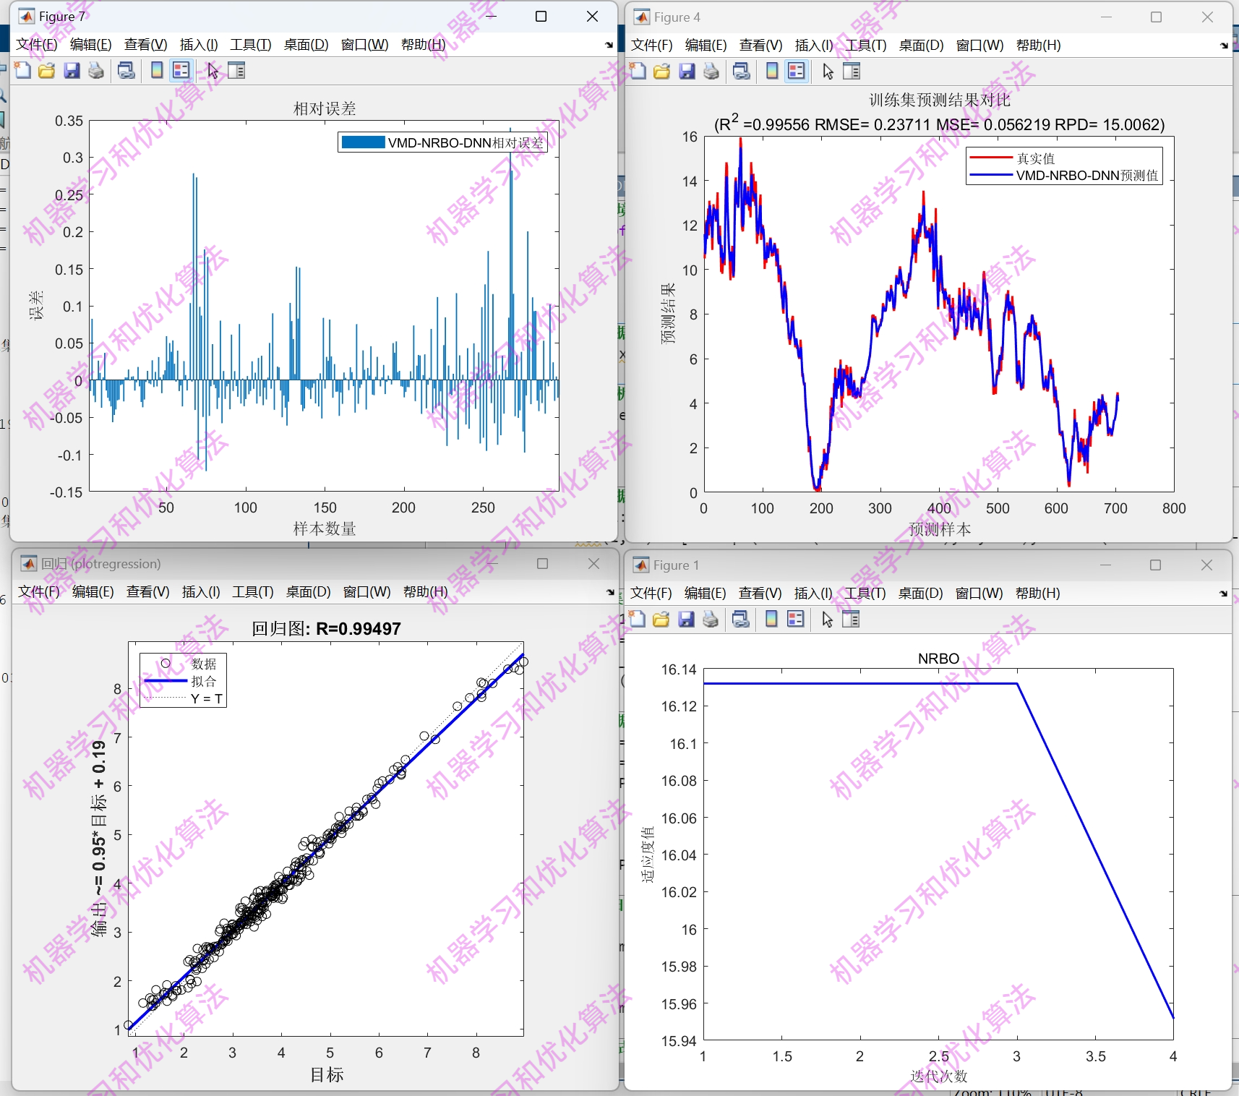Open 工具(T) menu in Figure 7

[251, 45]
